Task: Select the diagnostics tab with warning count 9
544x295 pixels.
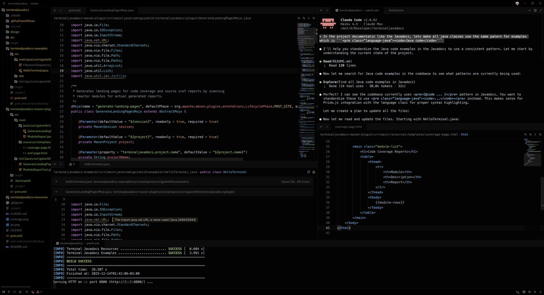Action: point(71,164)
